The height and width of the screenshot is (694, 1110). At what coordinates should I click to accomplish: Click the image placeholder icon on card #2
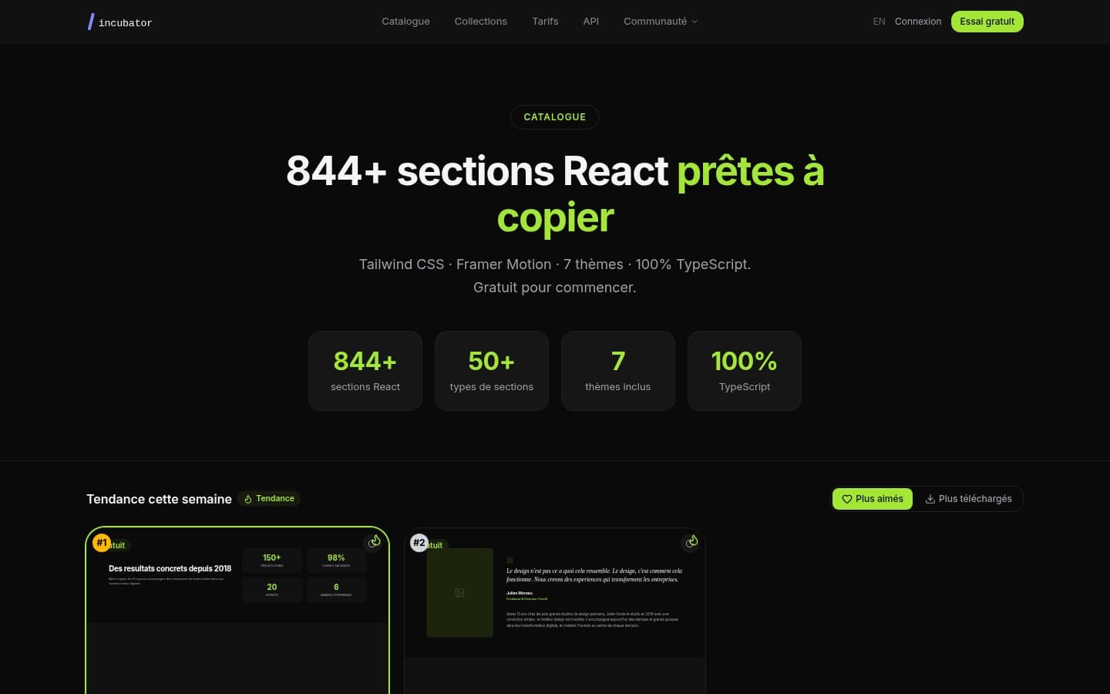459,592
